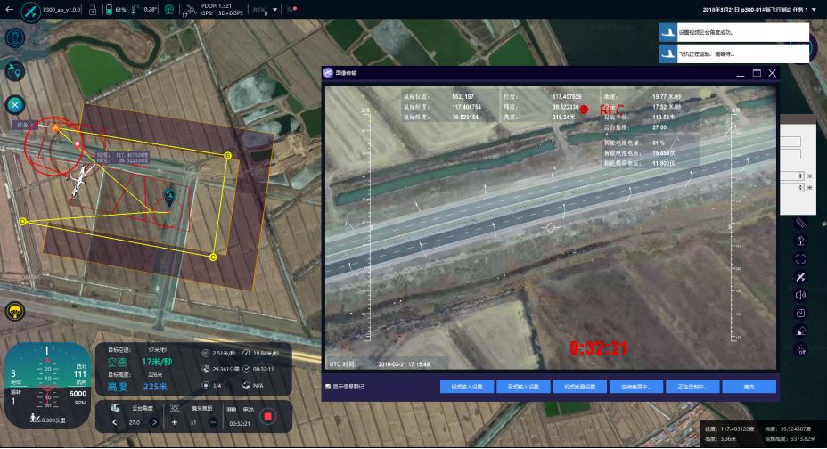Screen dimensions: 827x449
Task: Open 视频输入设置 video input settings
Action: pos(466,387)
